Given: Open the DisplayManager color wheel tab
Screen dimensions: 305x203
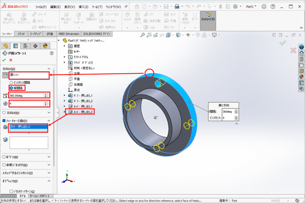Looking at the screenshot, I should (45, 46).
